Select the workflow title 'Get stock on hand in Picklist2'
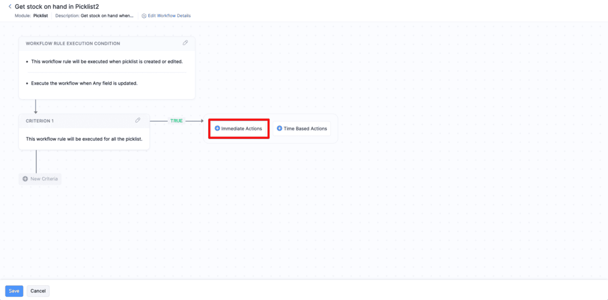 pos(56,7)
